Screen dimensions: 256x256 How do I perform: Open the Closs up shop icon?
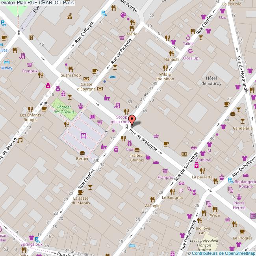(191, 51)
